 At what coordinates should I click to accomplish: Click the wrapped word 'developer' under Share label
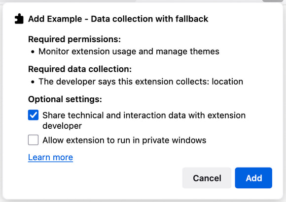click(62, 126)
